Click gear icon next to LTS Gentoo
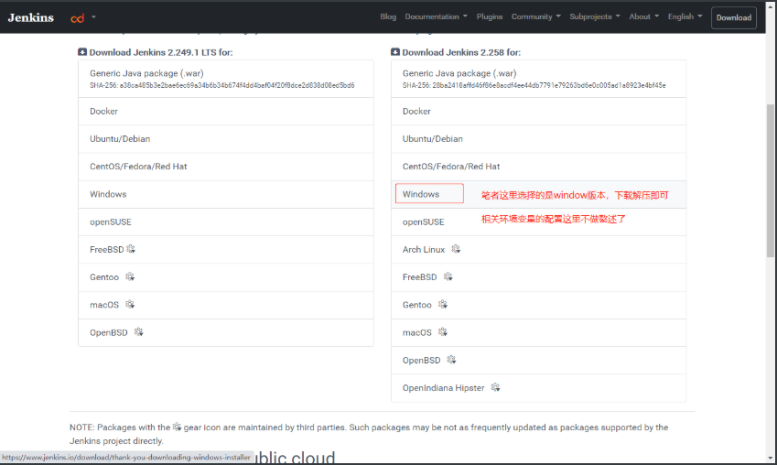 (130, 276)
